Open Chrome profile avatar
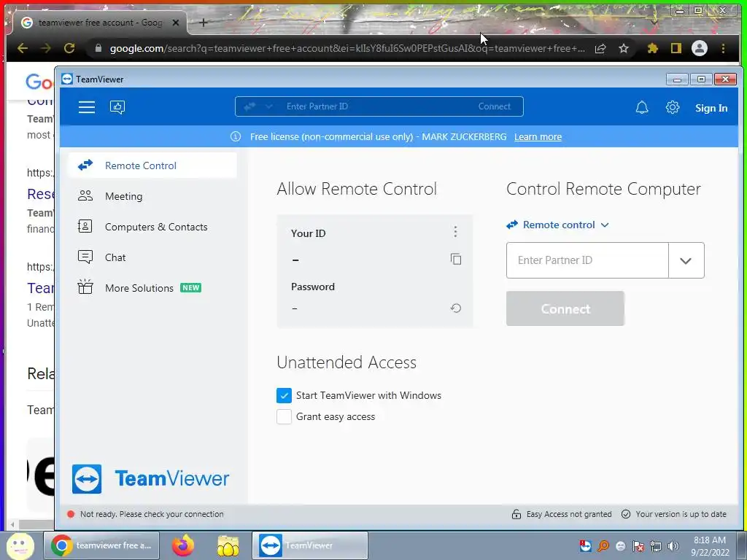747x560 pixels. 700,48
